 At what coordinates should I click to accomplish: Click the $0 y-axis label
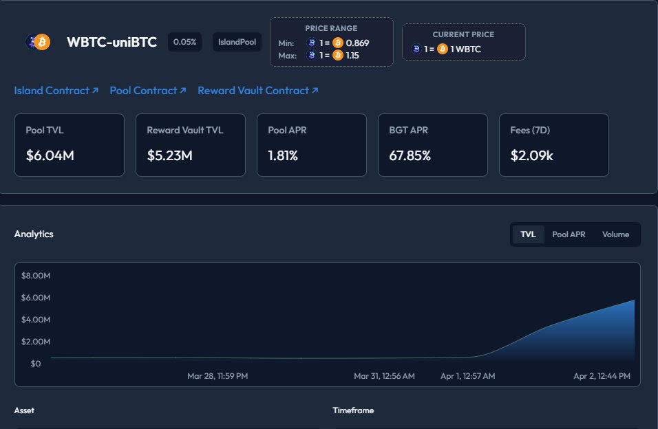click(36, 364)
